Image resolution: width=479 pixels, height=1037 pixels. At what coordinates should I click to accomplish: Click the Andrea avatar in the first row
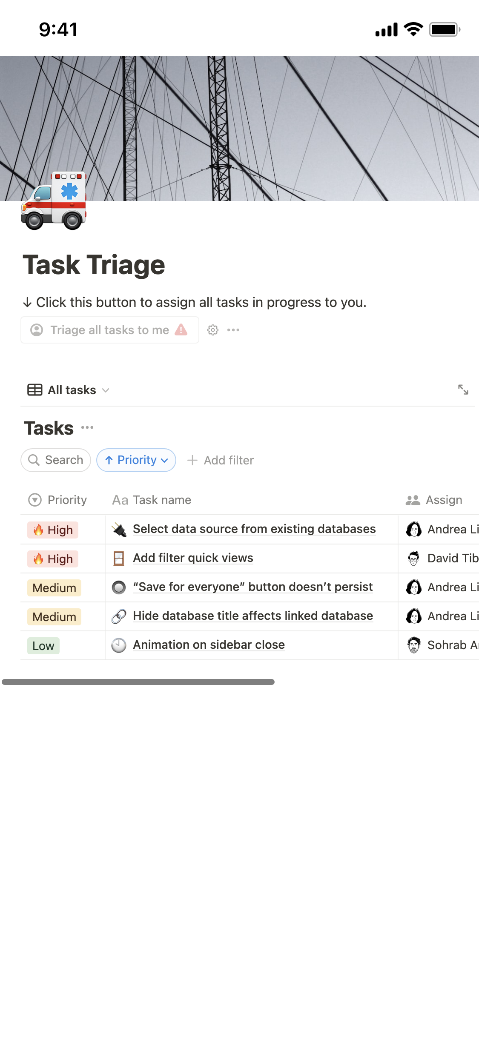(x=414, y=529)
